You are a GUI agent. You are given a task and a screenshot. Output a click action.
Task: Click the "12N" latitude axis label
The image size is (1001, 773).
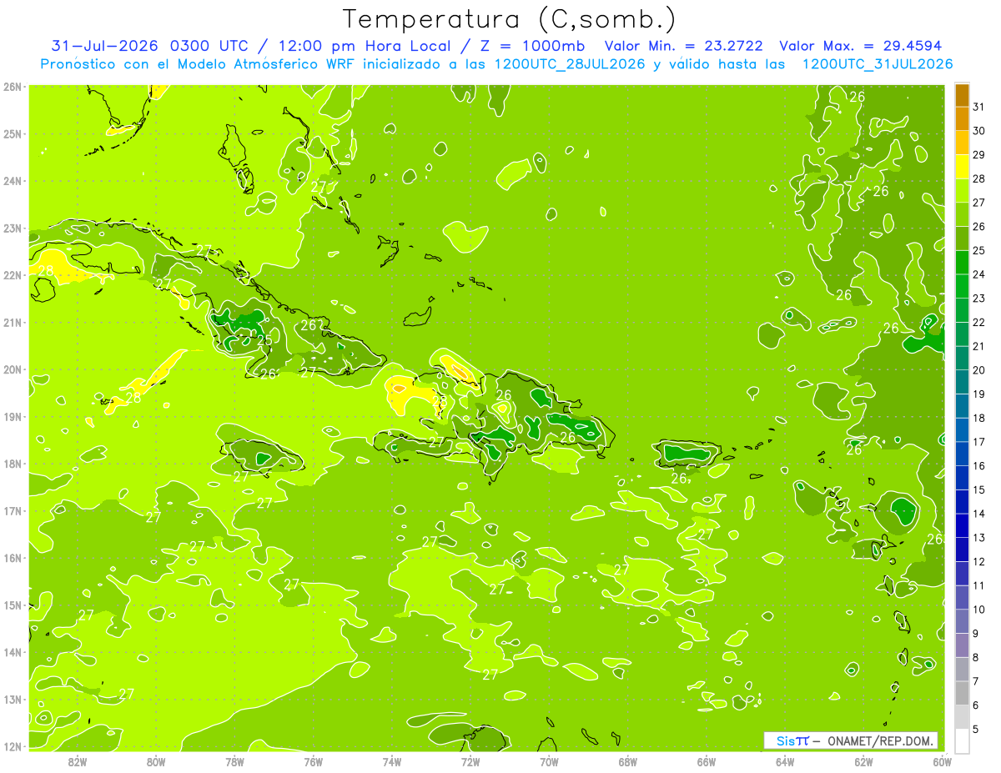pyautogui.click(x=13, y=746)
